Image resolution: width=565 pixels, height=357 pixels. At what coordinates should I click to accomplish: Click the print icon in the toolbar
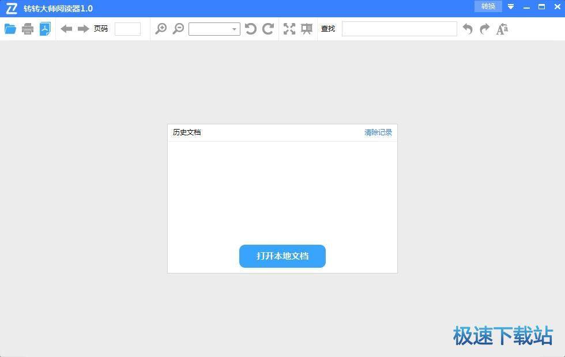pyautogui.click(x=28, y=28)
